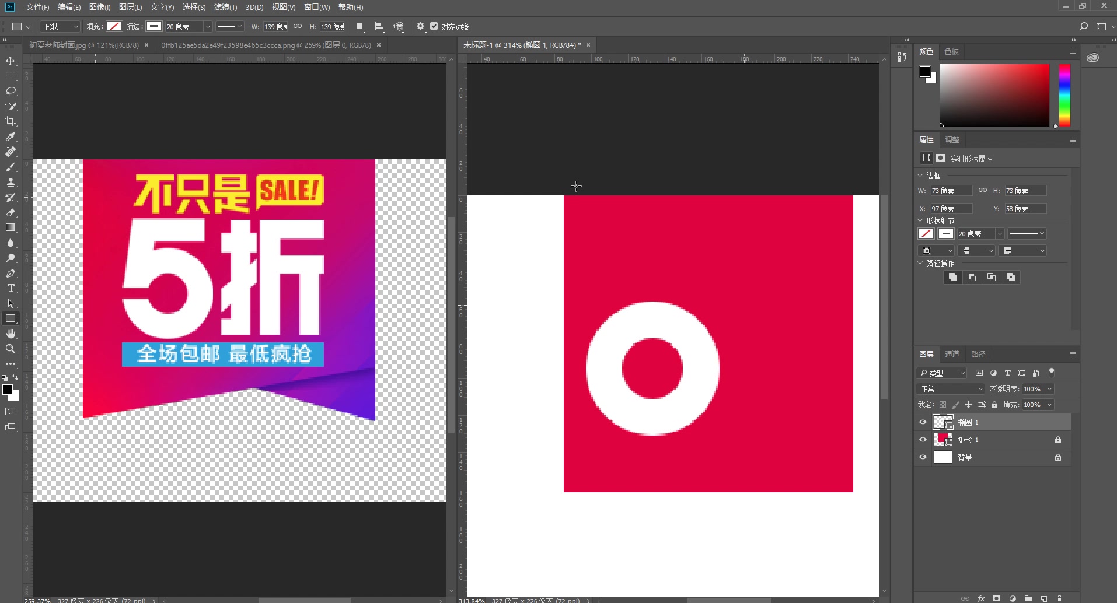The width and height of the screenshot is (1117, 603).
Task: Click stroke color swatch in options bar
Action: coord(154,26)
